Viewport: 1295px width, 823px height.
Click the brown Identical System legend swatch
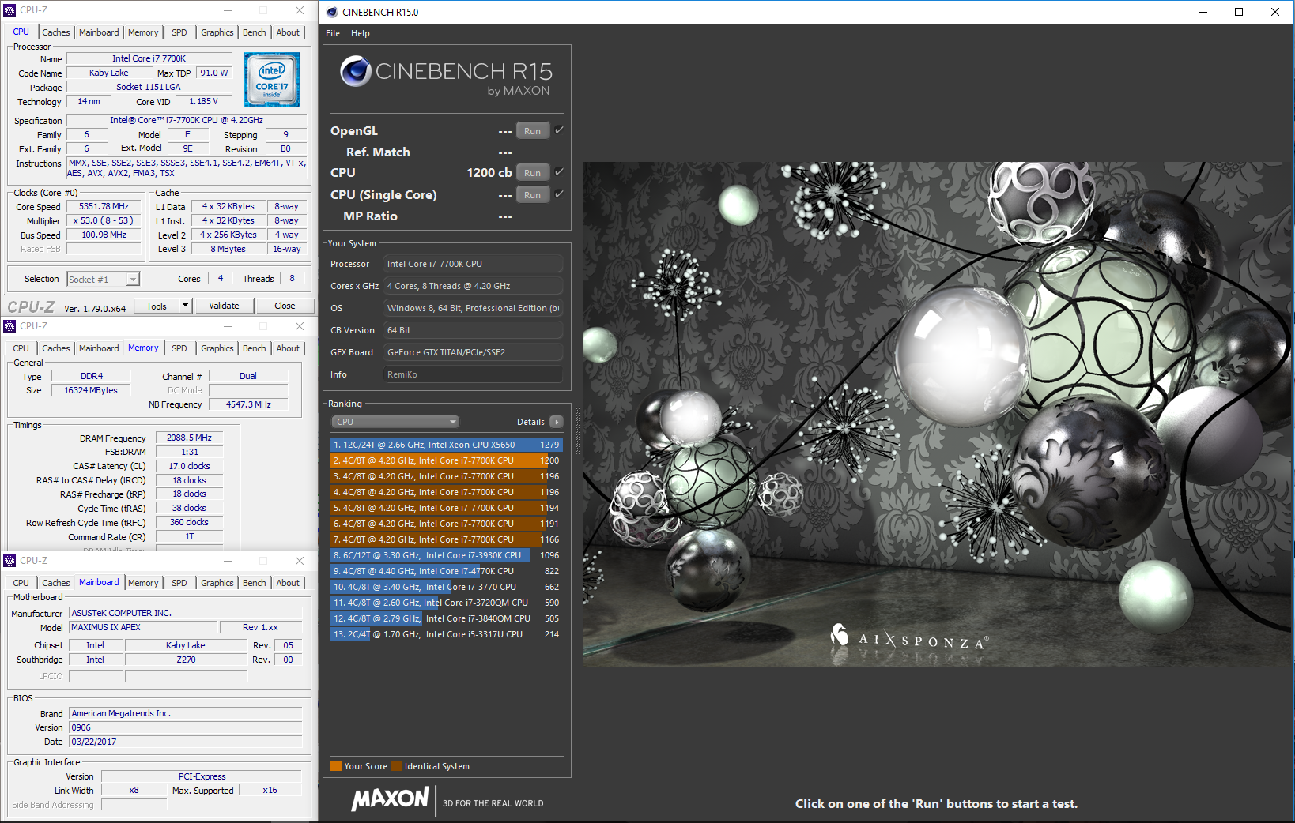pos(396,765)
